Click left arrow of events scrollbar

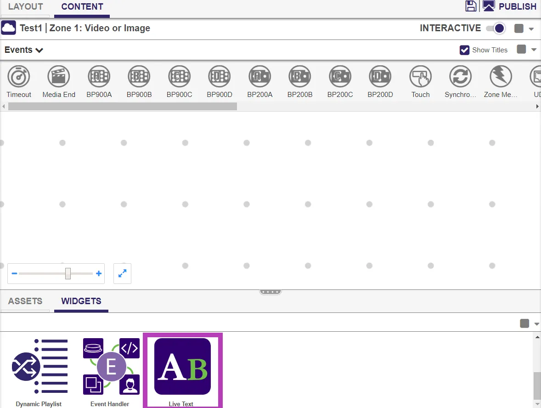click(x=4, y=106)
